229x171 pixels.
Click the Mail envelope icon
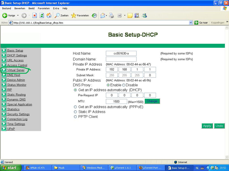103,15
